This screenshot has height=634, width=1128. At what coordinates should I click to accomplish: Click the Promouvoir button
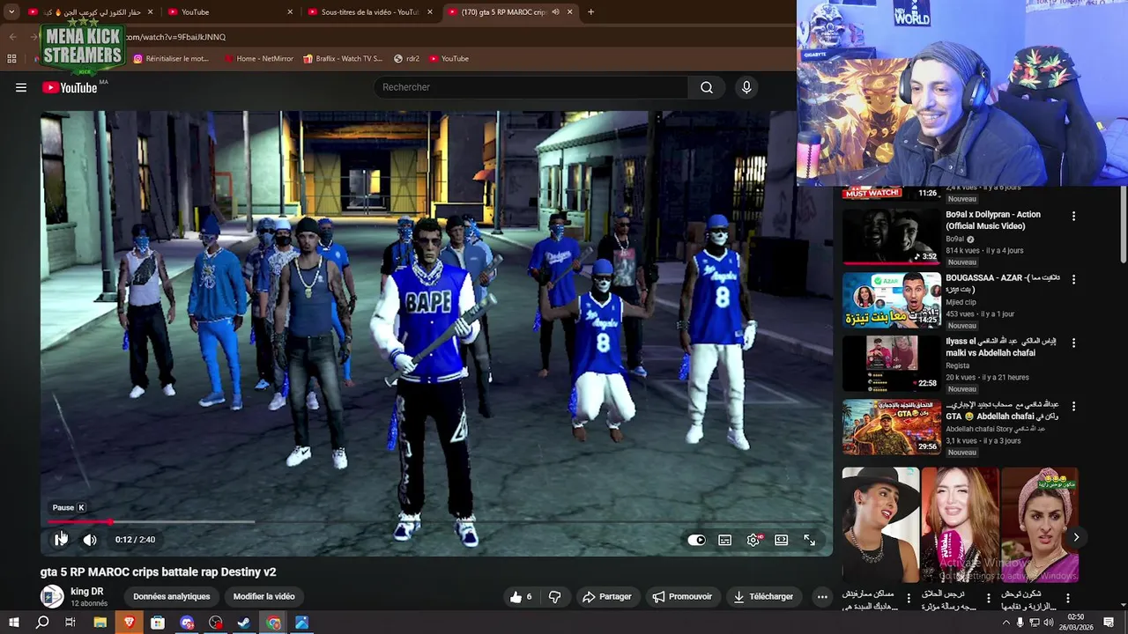click(x=682, y=596)
